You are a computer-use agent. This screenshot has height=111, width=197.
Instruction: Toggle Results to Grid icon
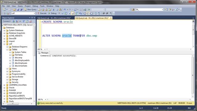coord(88,13)
